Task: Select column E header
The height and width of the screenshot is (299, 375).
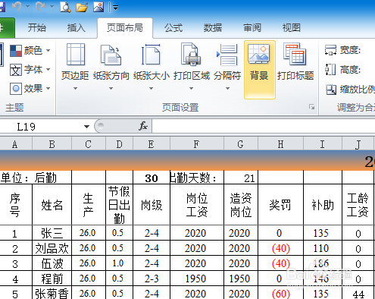Action: click(x=152, y=144)
